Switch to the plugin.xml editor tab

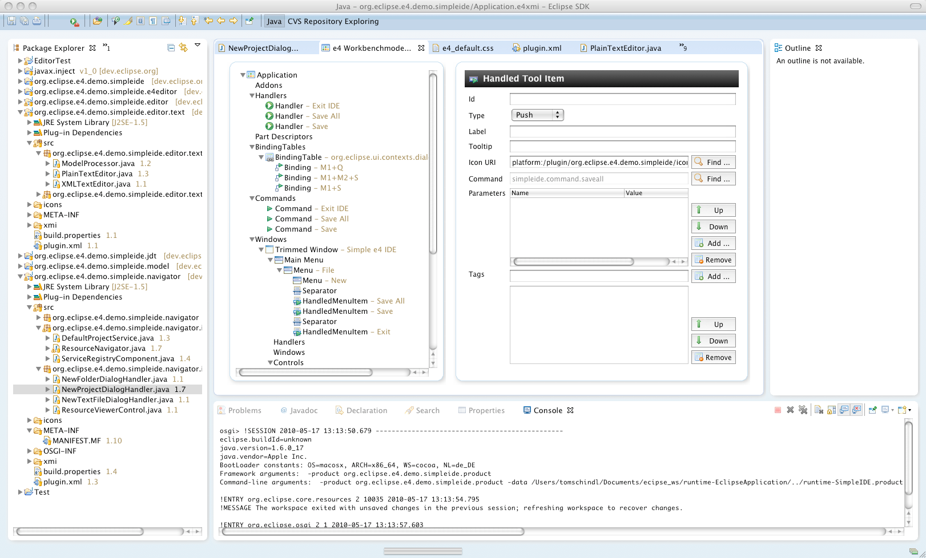point(542,48)
